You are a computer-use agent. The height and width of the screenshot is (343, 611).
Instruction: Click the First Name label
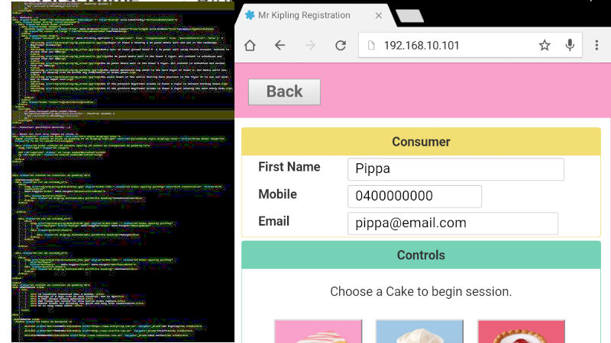[289, 167]
